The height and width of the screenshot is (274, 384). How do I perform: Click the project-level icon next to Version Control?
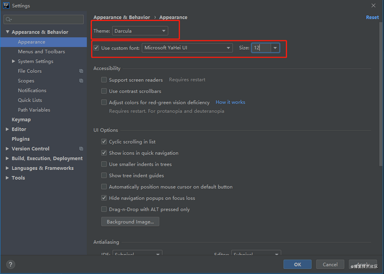(81, 149)
